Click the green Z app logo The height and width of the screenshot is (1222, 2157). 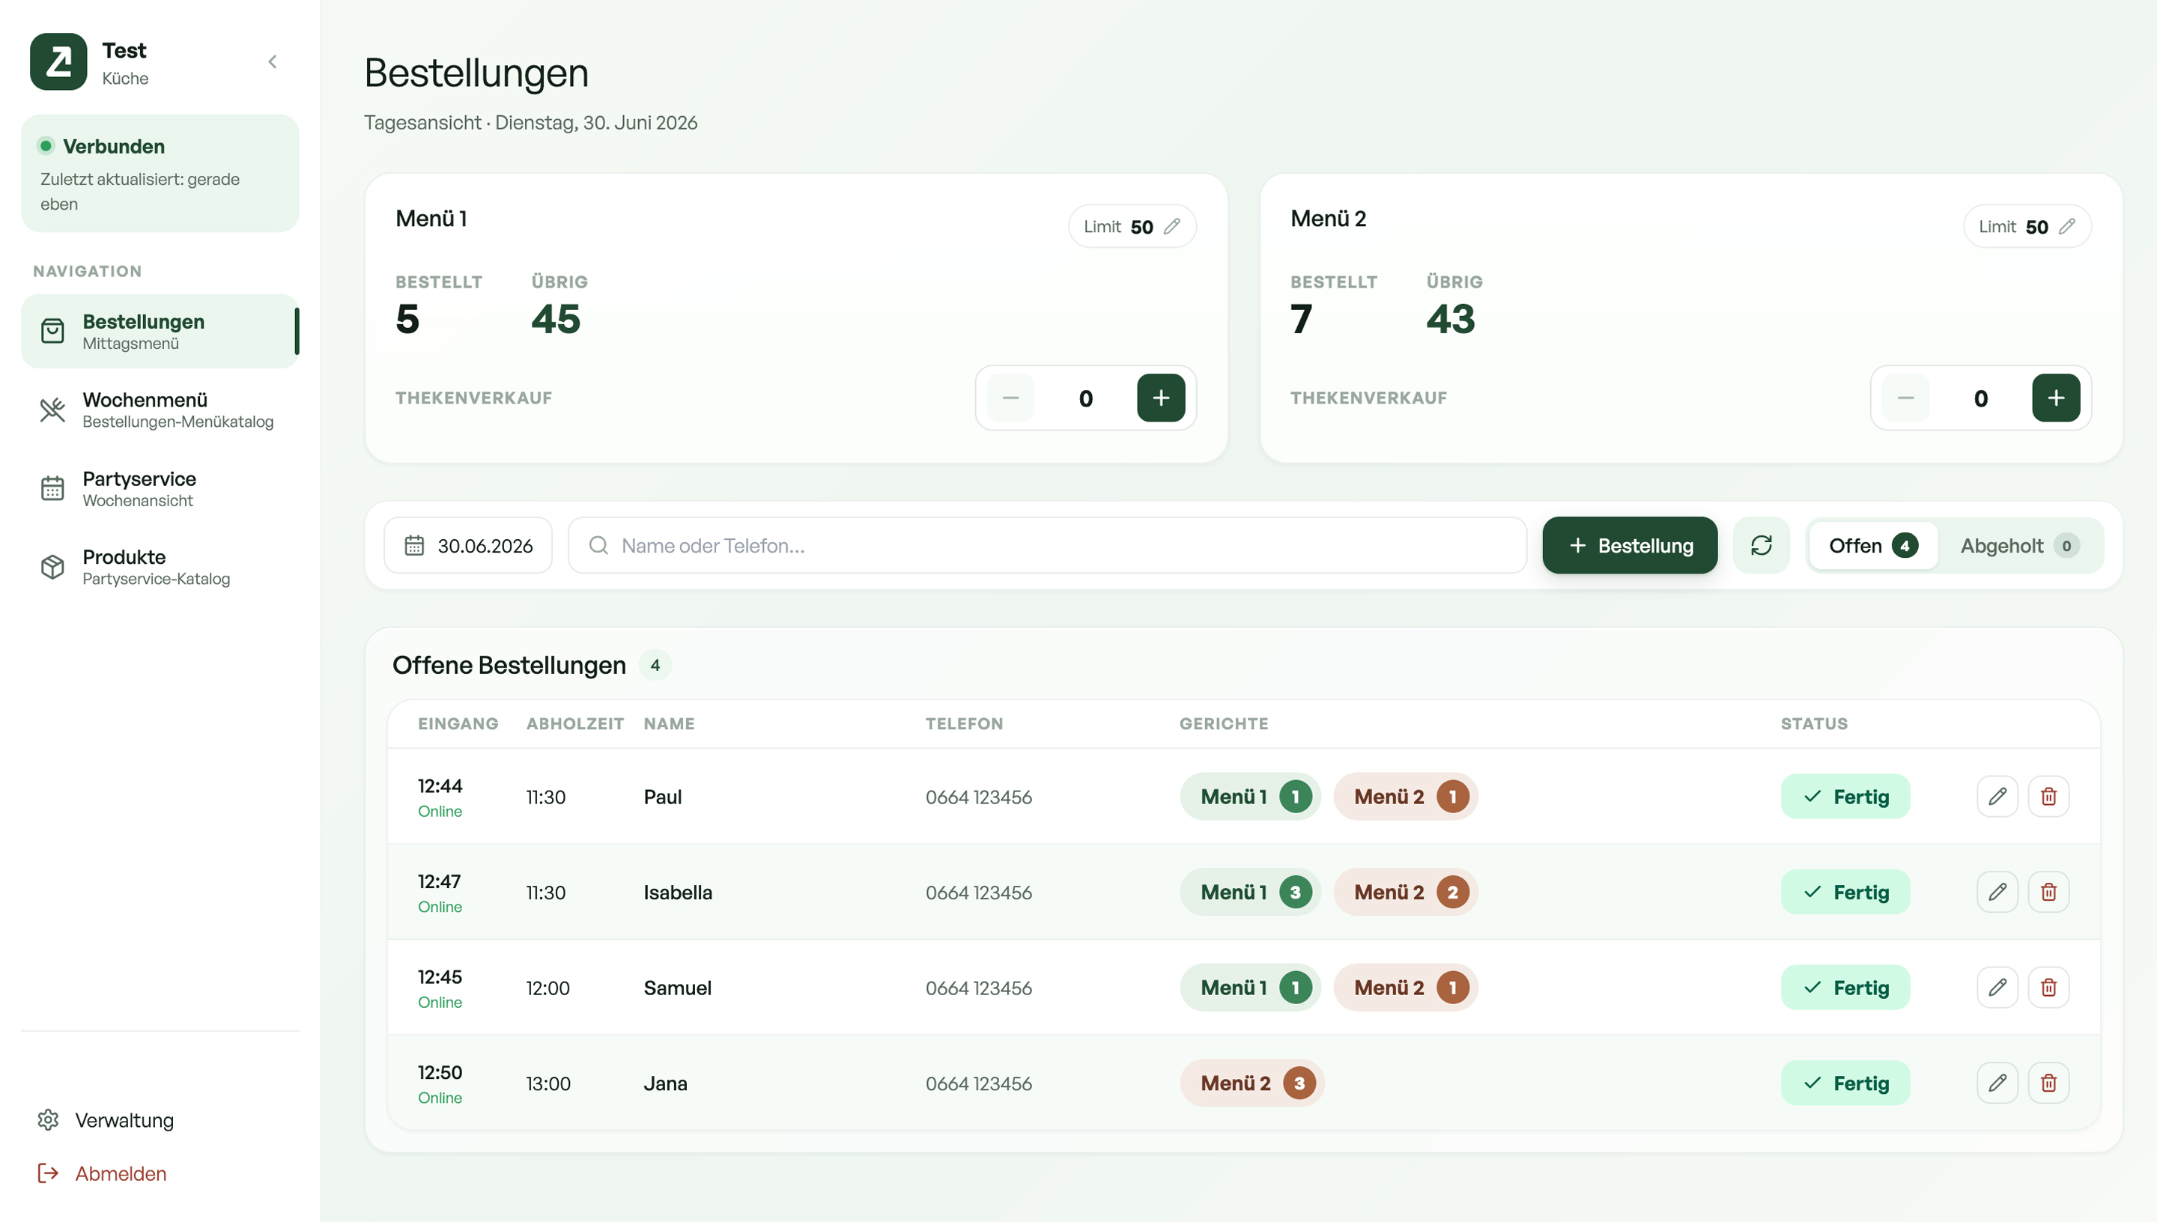[x=58, y=61]
